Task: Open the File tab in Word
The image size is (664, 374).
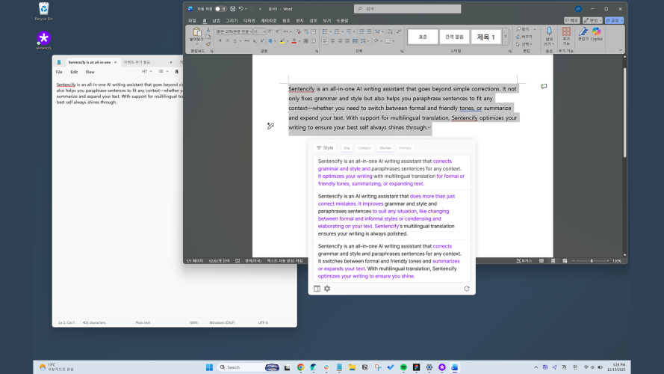Action: click(x=192, y=20)
